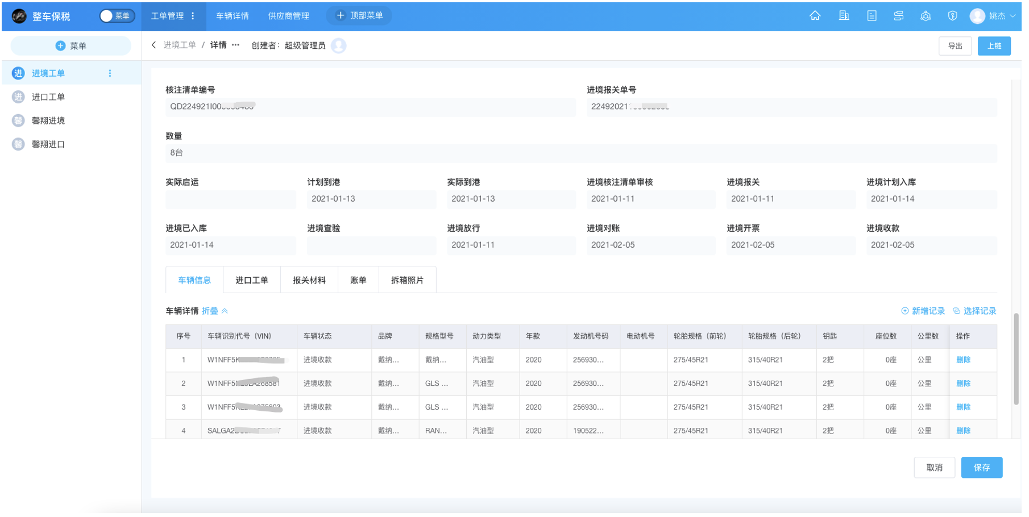Click the 保存 save button
Image resolution: width=1029 pixels, height=517 pixels.
(982, 468)
